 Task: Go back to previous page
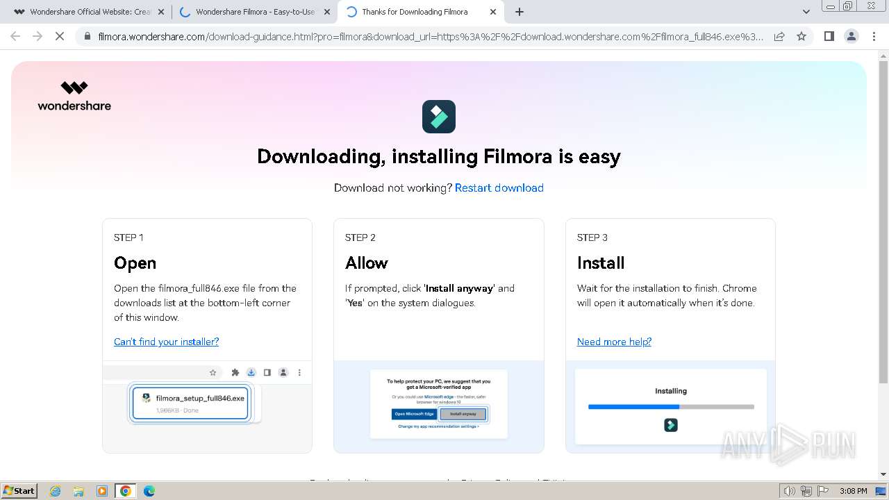15,36
